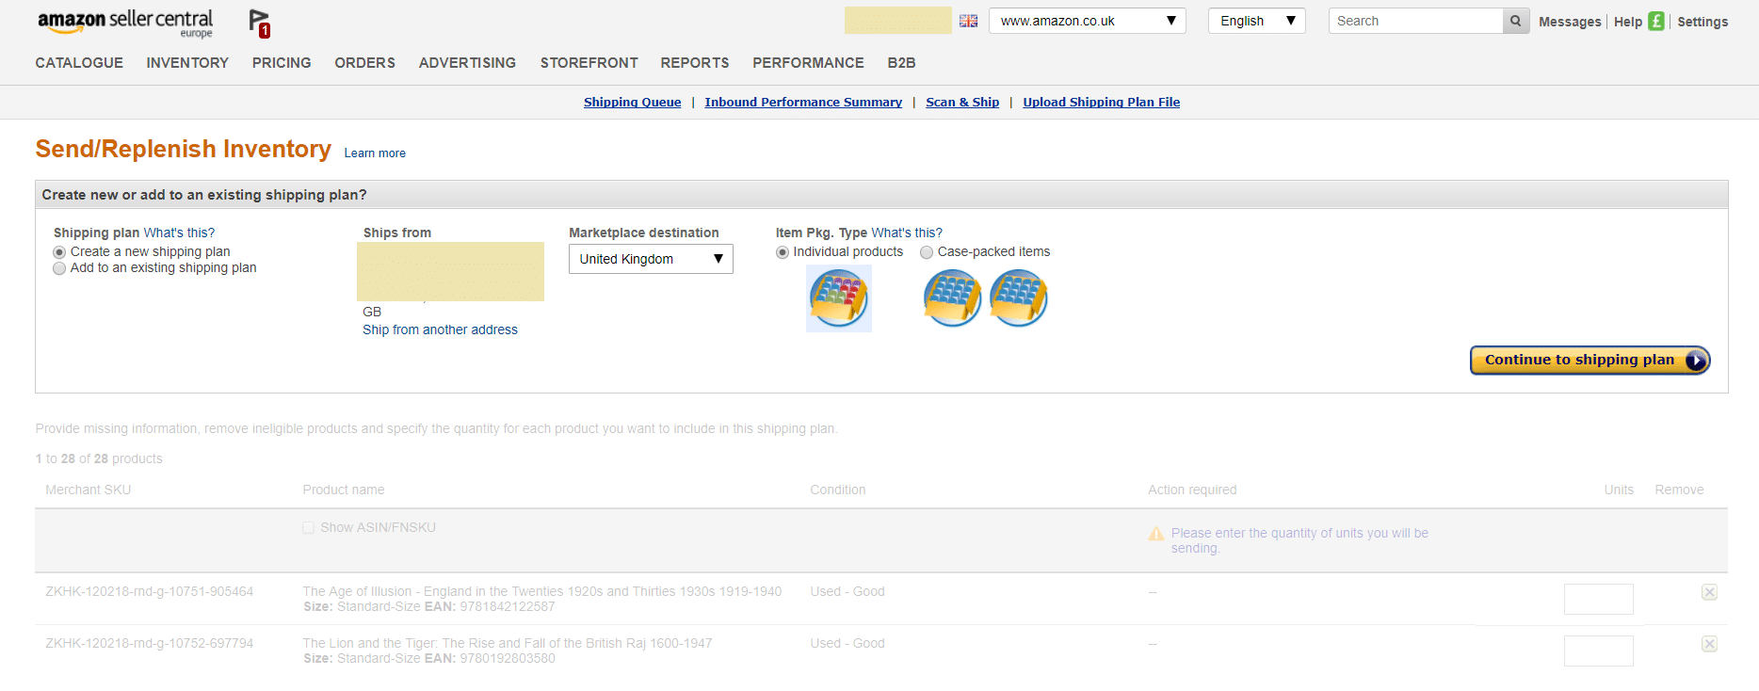
Task: Open the PERFORMANCE menu
Action: [x=808, y=63]
